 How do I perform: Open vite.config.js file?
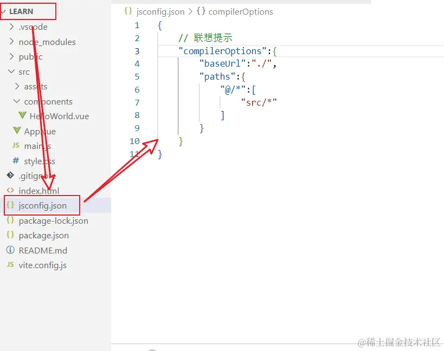click(42, 265)
